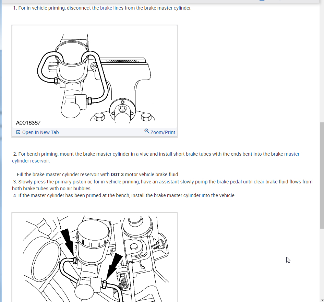This screenshot has height=302, width=324.
Task: Click the Open In New Tab icon
Action: [x=18, y=132]
